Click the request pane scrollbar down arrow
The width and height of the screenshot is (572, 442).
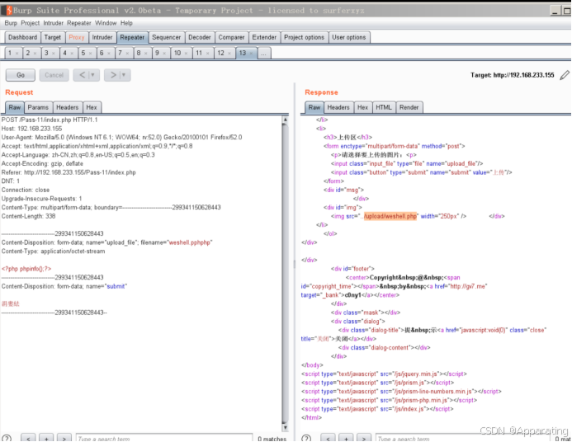tap(286, 428)
